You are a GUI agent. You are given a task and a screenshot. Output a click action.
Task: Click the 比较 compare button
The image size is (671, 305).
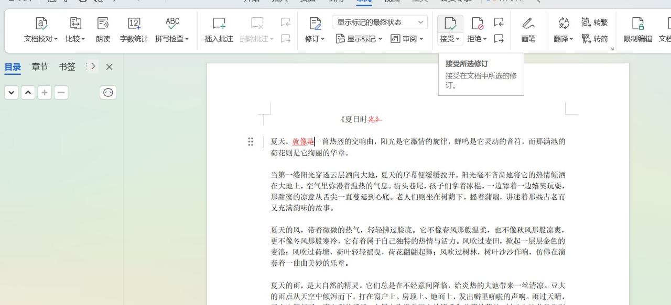click(74, 30)
